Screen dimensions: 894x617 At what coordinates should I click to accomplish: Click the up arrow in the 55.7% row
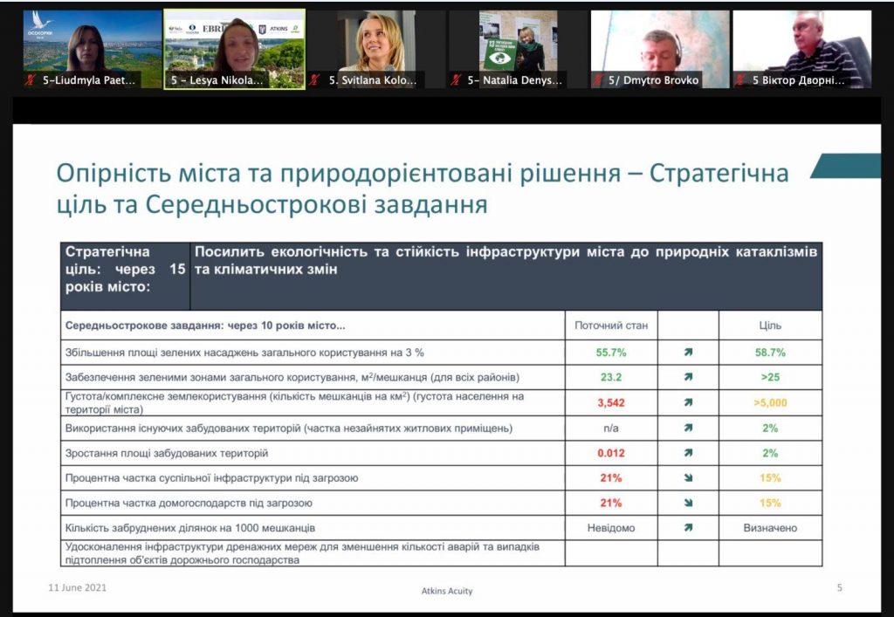[x=688, y=353]
